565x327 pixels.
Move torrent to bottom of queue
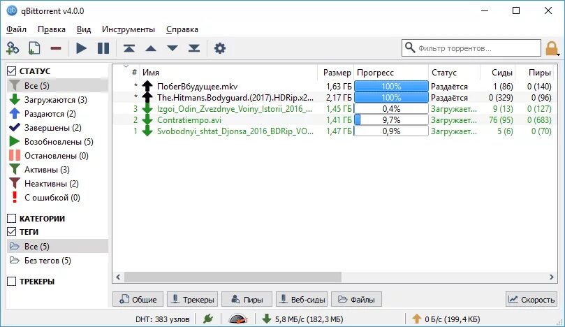[x=194, y=48]
